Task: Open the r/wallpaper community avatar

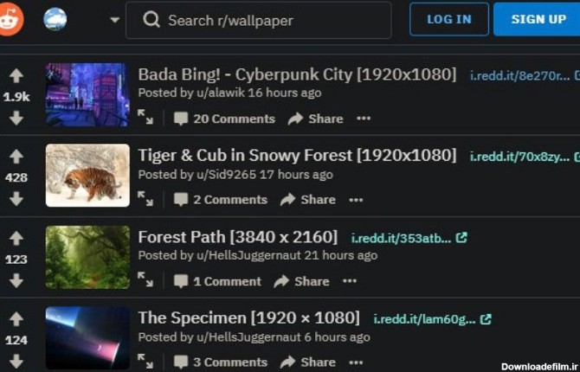Action: (55, 19)
